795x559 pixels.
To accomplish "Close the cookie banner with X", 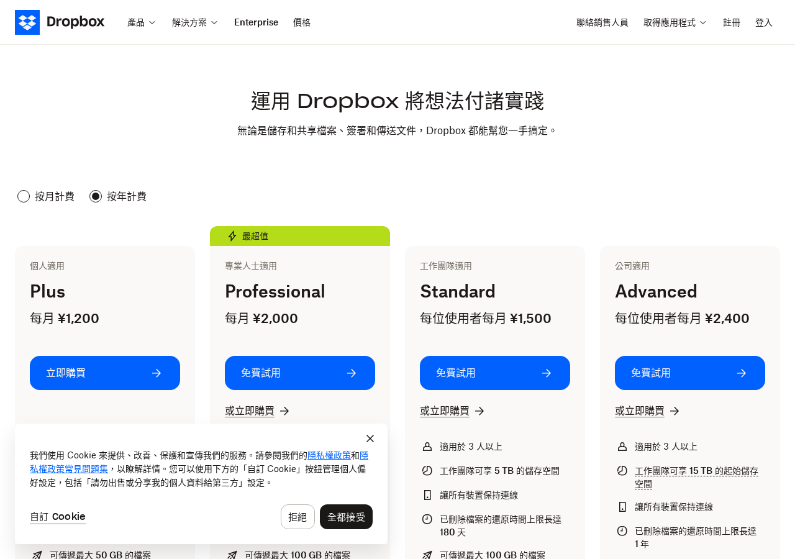I will 370,439.
